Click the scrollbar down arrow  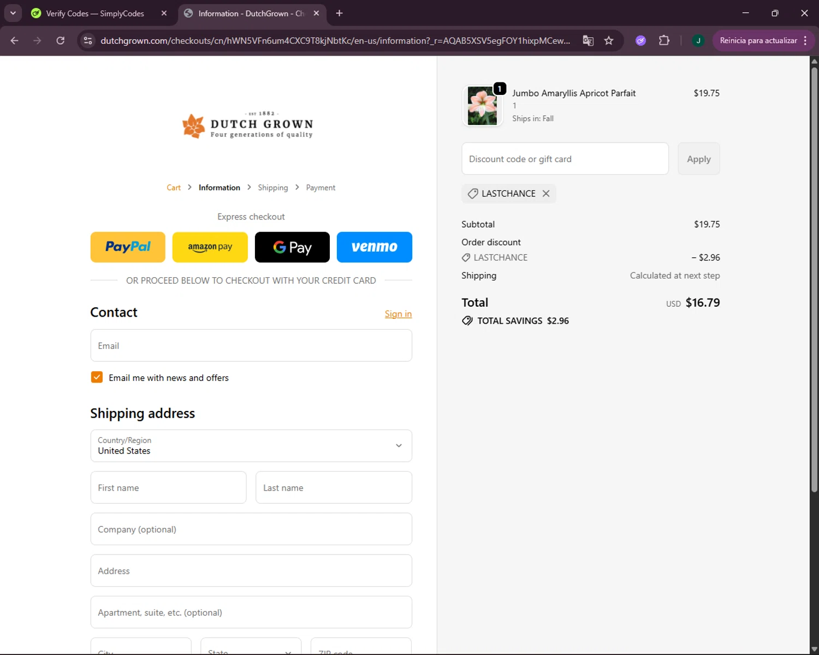[814, 650]
